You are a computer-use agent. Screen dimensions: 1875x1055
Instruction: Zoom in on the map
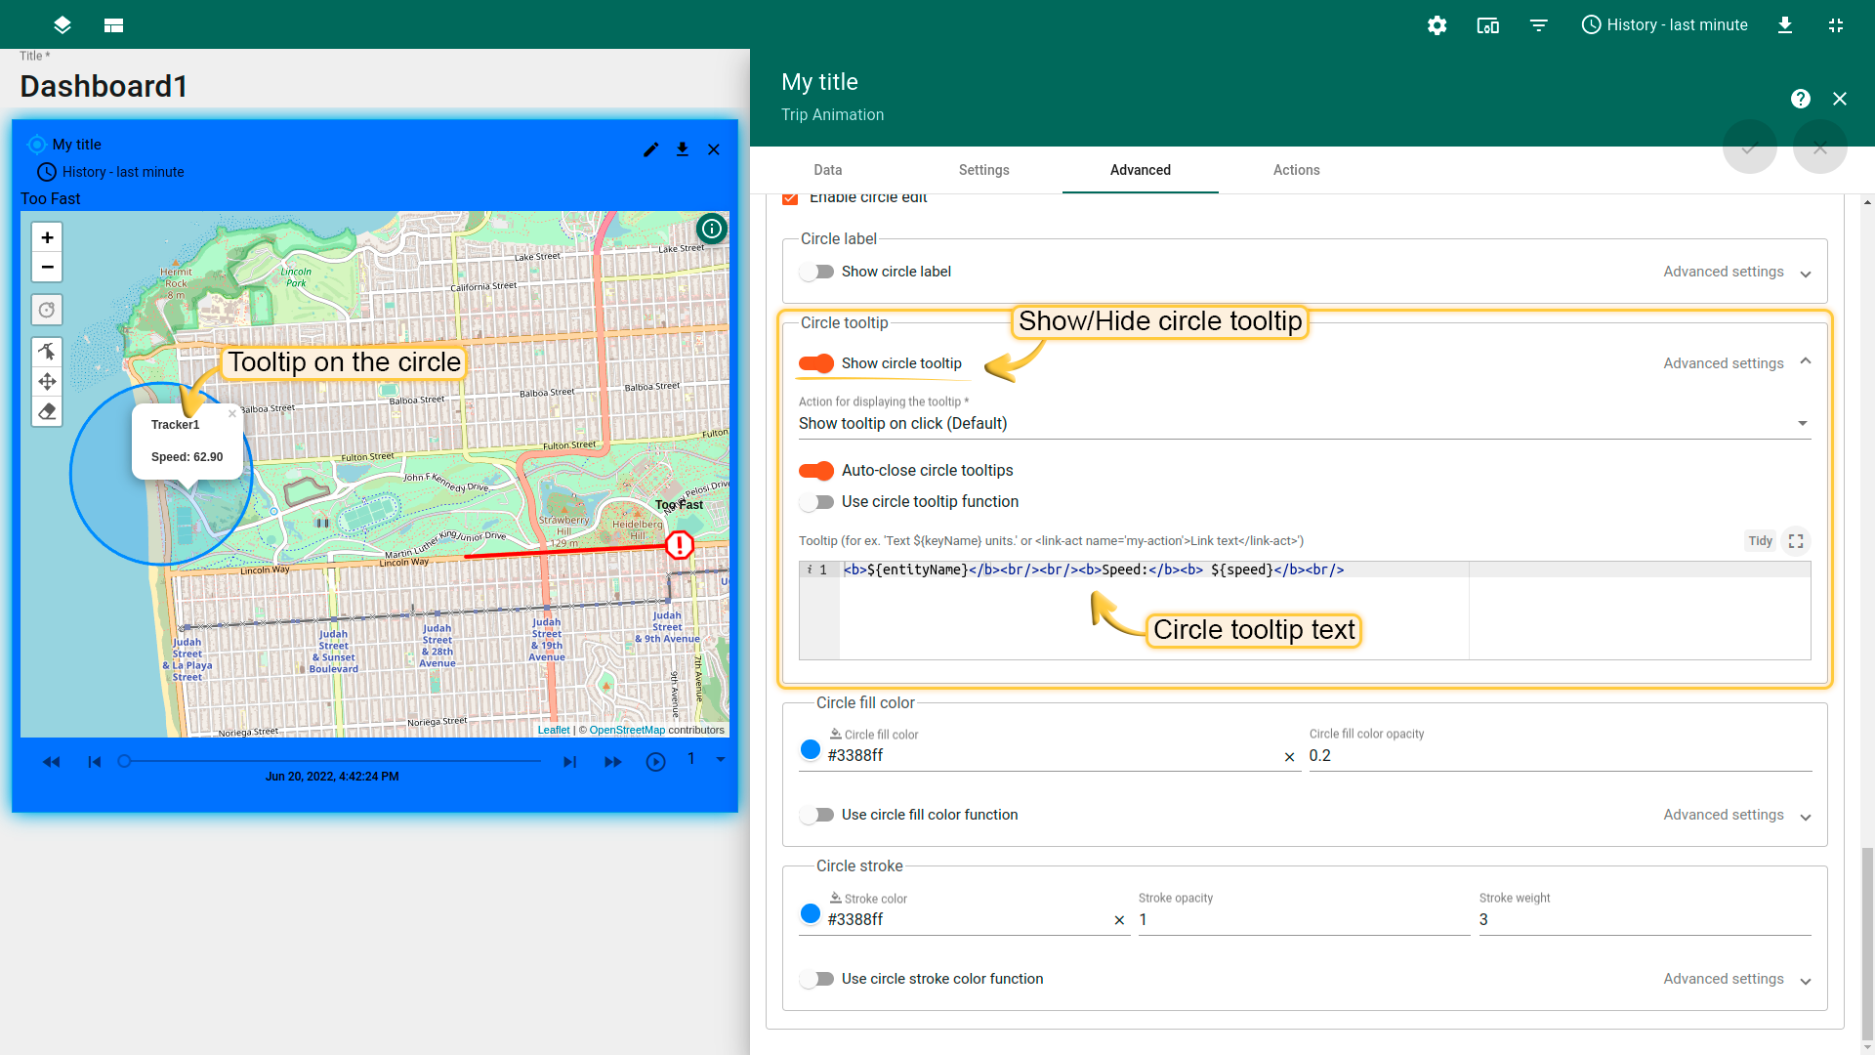coord(47,237)
